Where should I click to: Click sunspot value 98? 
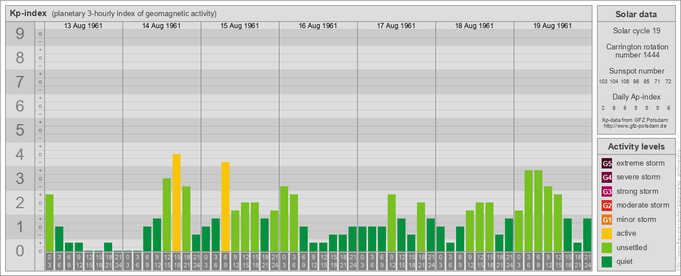(636, 82)
